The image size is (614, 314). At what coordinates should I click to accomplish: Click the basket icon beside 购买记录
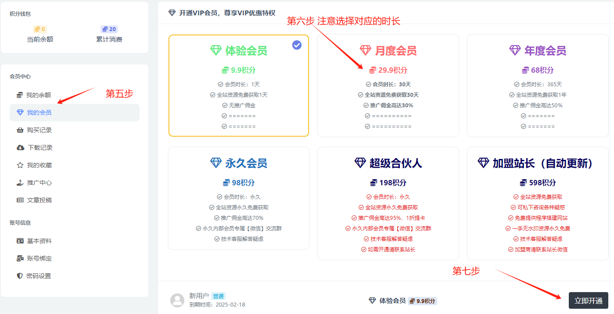pyautogui.click(x=20, y=130)
